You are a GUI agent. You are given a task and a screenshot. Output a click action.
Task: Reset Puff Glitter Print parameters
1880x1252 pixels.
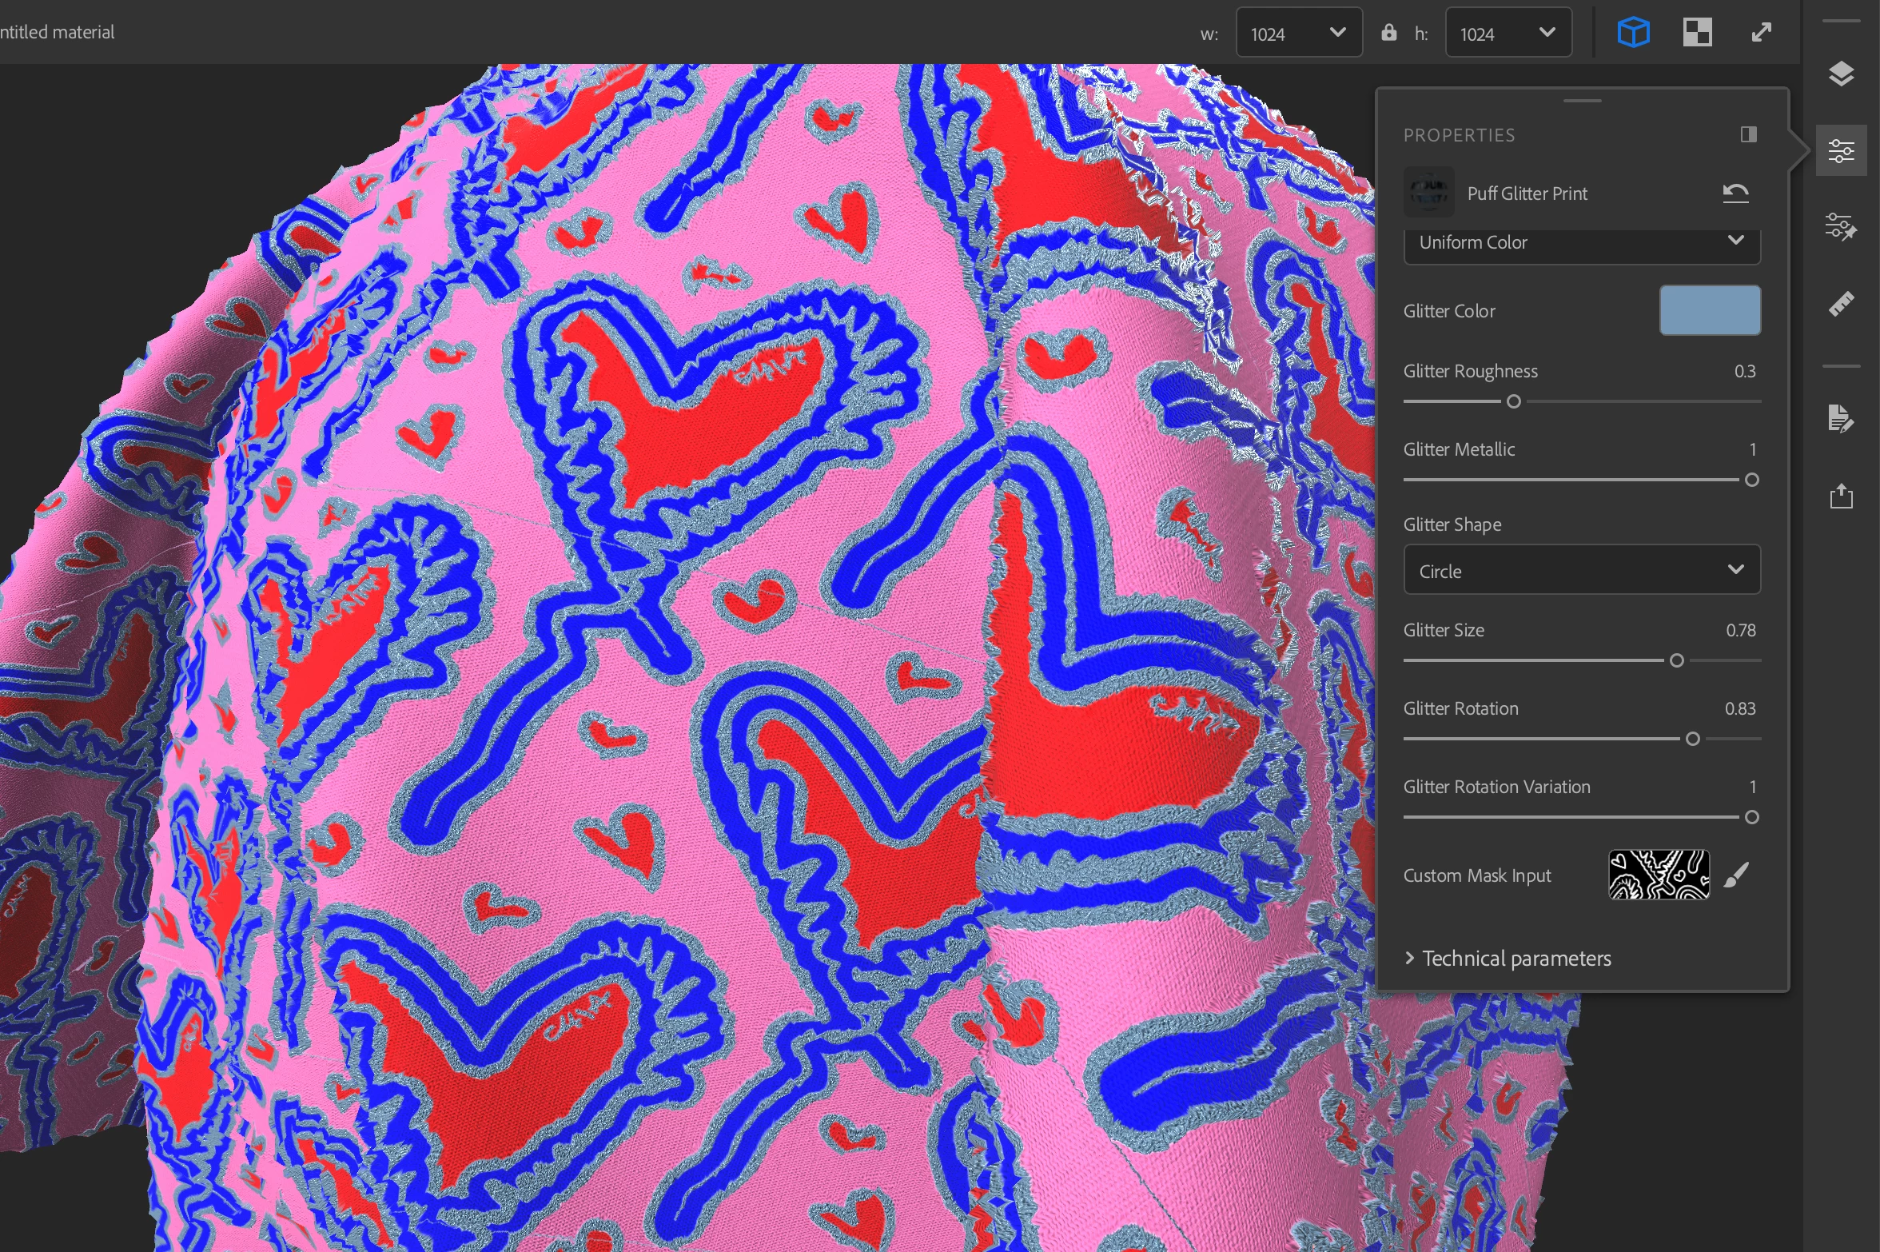click(1735, 193)
